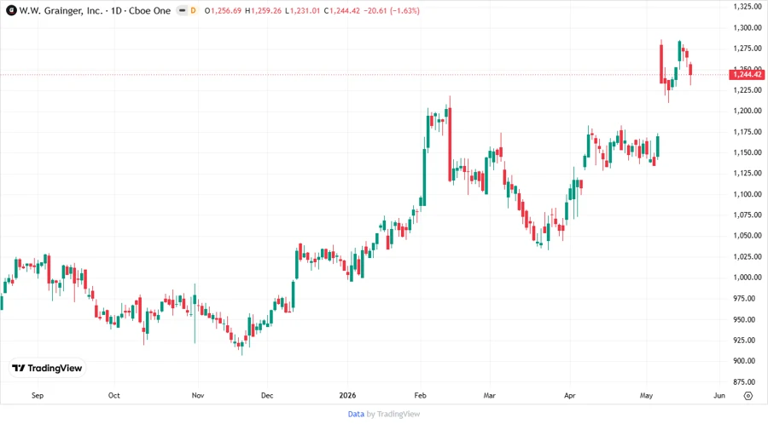768x424 pixels.
Task: Click the 1,100.00 price axis label
Action: [748, 194]
